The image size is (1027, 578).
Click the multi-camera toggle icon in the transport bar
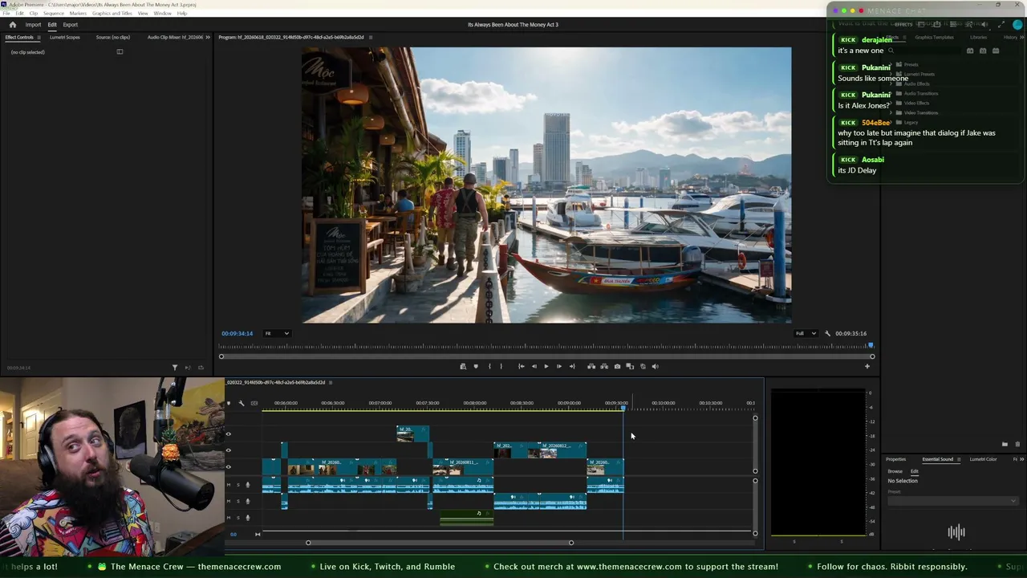coord(643,367)
